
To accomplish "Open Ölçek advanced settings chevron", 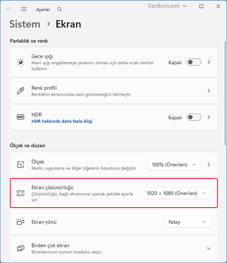I will point(209,165).
